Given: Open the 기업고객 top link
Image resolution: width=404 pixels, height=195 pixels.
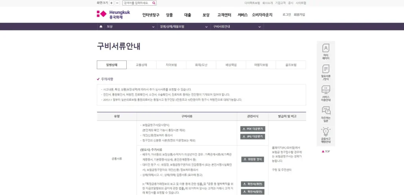Looking at the screenshot, I should (281, 3).
